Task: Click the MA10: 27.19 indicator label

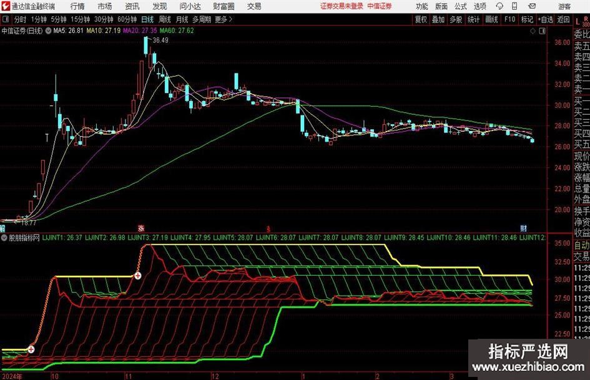Action: click(104, 31)
